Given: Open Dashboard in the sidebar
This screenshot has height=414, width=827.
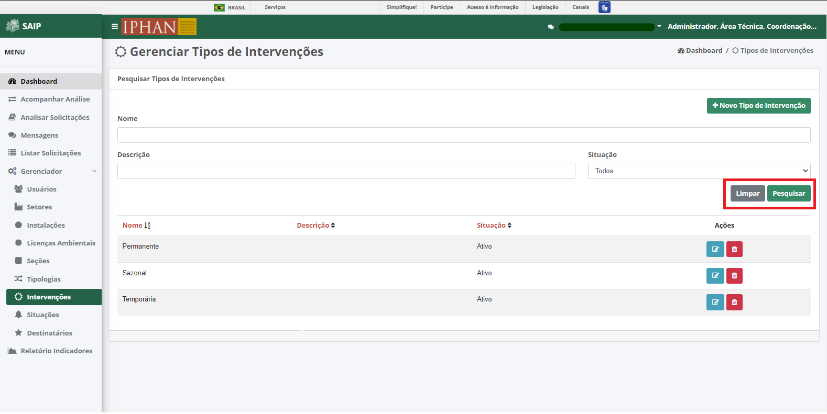Looking at the screenshot, I should pos(51,81).
